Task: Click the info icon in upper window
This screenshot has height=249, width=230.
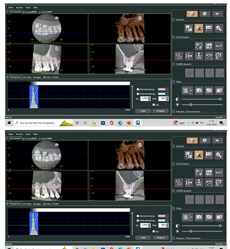Action: coord(204,14)
